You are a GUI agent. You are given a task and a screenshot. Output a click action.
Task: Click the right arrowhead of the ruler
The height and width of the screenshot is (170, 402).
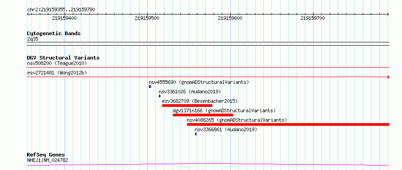tap(388, 14)
